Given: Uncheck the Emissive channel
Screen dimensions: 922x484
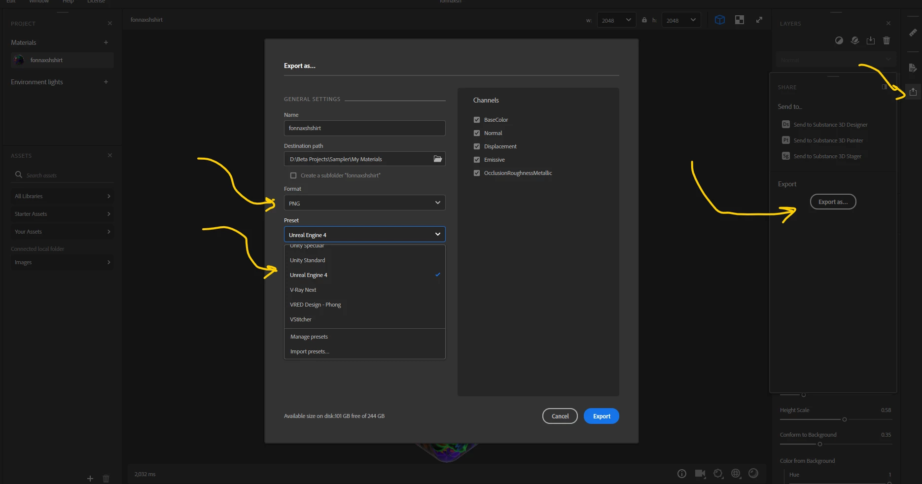Looking at the screenshot, I should tap(477, 160).
